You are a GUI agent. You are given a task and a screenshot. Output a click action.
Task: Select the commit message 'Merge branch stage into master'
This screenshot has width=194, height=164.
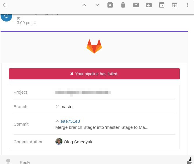tap(102, 127)
